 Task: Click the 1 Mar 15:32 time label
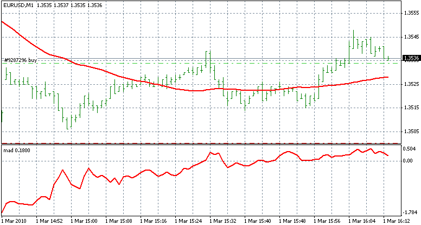pyautogui.click(x=223, y=221)
